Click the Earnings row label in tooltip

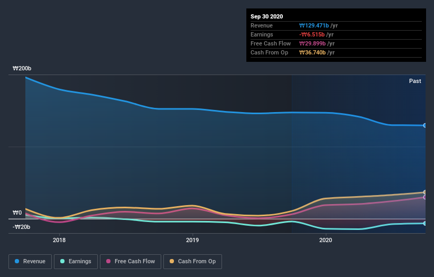click(x=262, y=34)
